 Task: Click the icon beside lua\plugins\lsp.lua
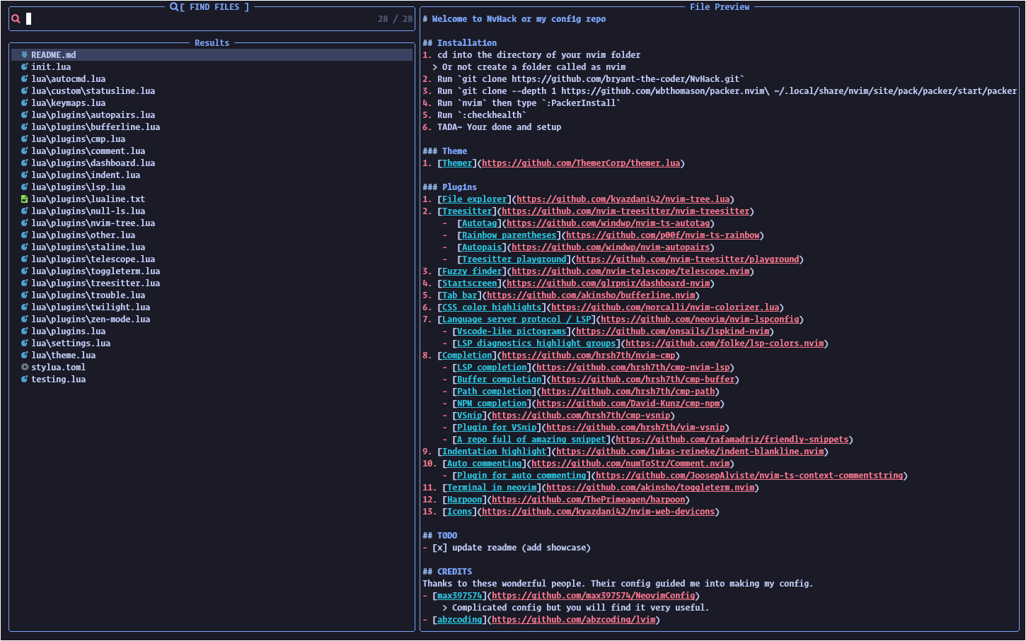(x=24, y=187)
